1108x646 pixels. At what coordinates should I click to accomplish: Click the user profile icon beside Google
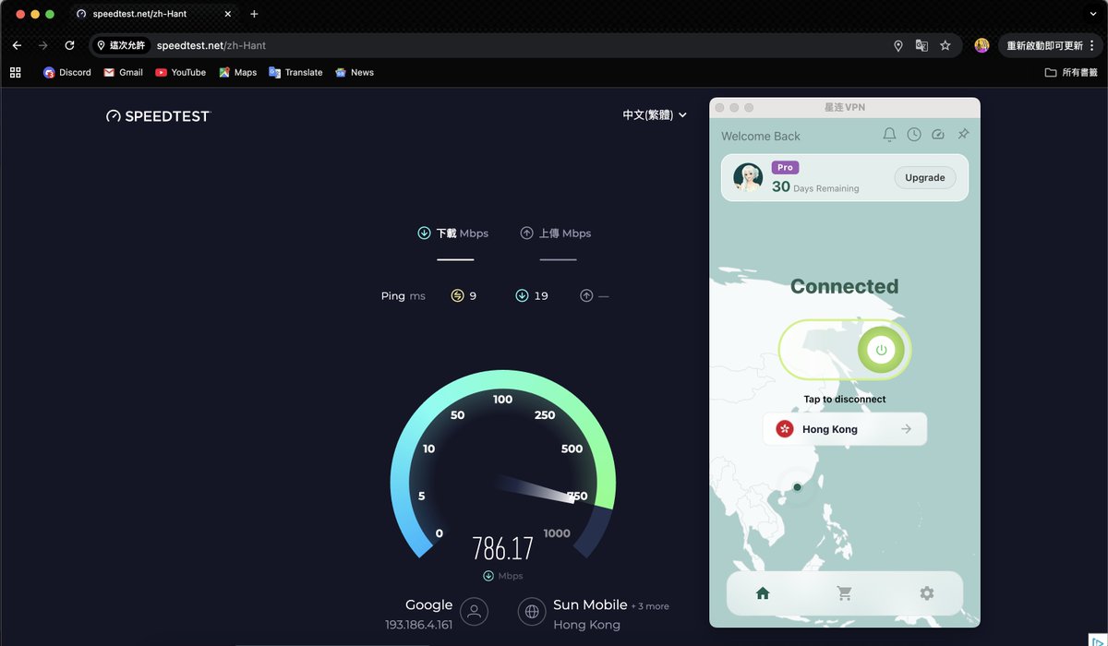[474, 611]
